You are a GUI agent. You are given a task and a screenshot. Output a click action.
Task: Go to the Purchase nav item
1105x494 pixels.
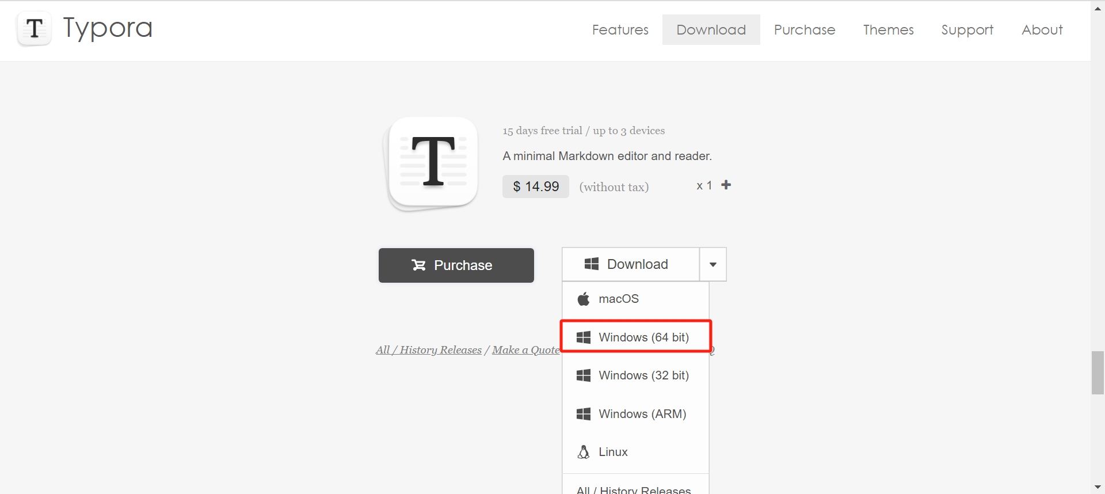pos(805,30)
